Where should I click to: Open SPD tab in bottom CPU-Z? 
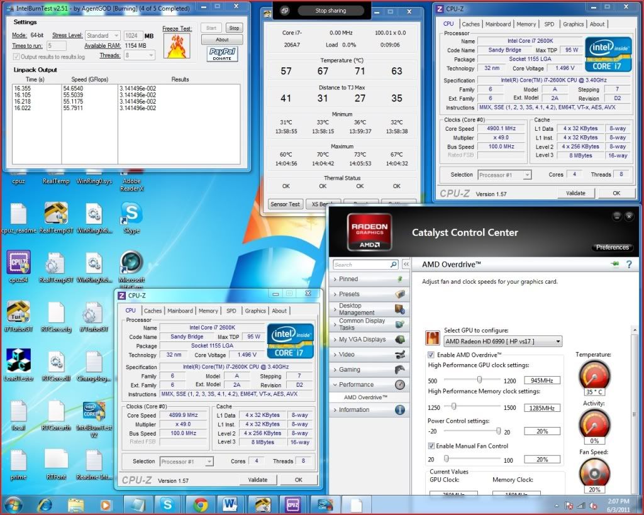tap(231, 311)
